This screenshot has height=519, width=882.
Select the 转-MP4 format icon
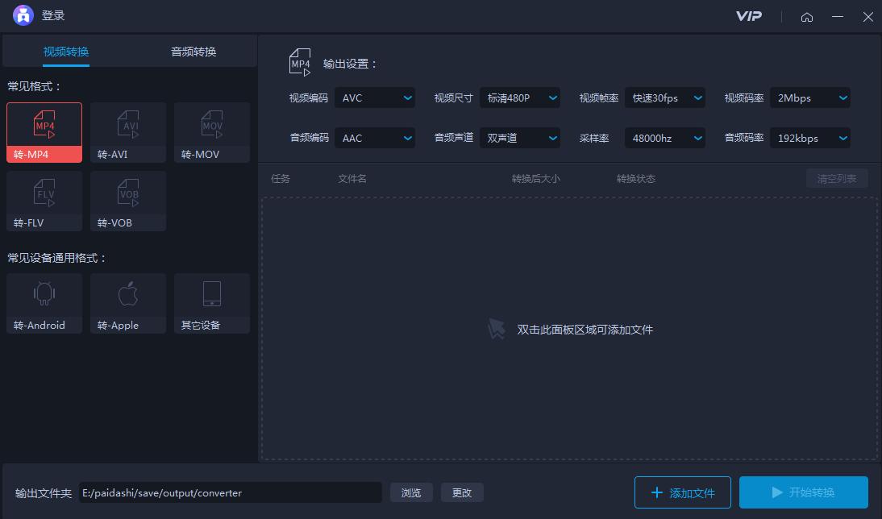click(x=44, y=131)
